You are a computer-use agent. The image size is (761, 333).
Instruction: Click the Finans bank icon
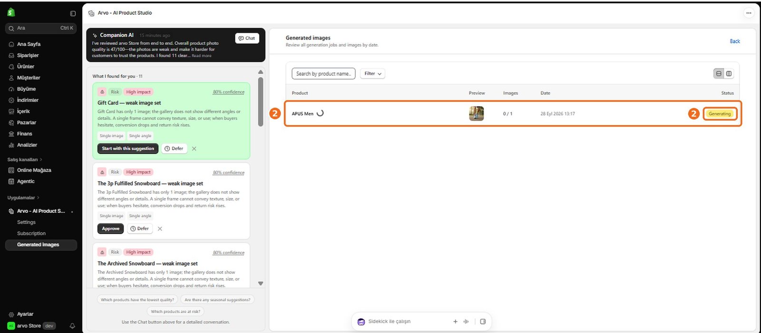coord(11,134)
